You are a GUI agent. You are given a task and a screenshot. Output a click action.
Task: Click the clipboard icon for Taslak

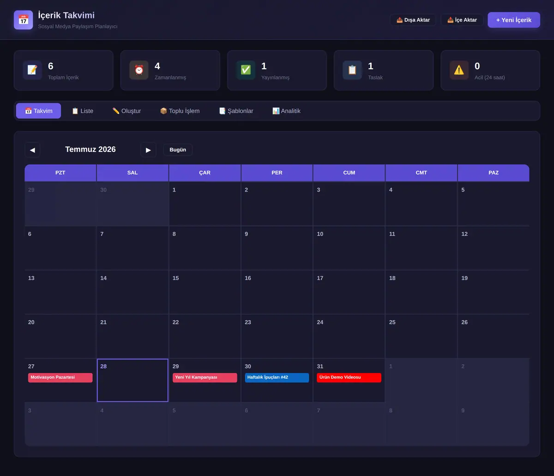(352, 70)
